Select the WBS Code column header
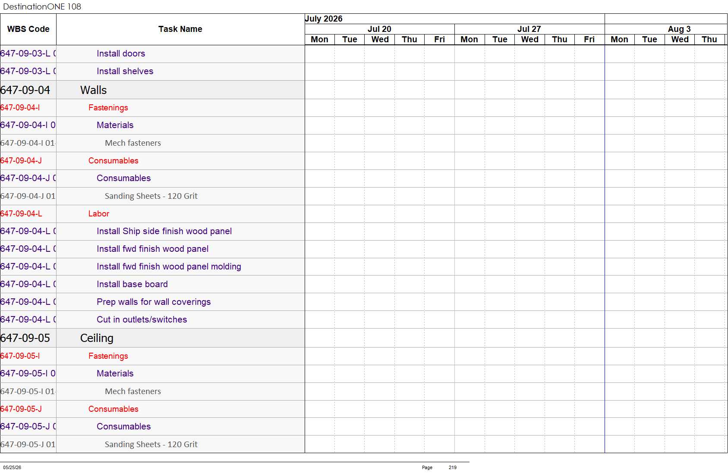The width and height of the screenshot is (728, 473). pyautogui.click(x=28, y=29)
